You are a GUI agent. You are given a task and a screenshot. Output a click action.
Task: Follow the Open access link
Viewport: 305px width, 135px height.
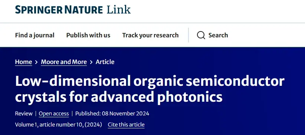(x=54, y=114)
